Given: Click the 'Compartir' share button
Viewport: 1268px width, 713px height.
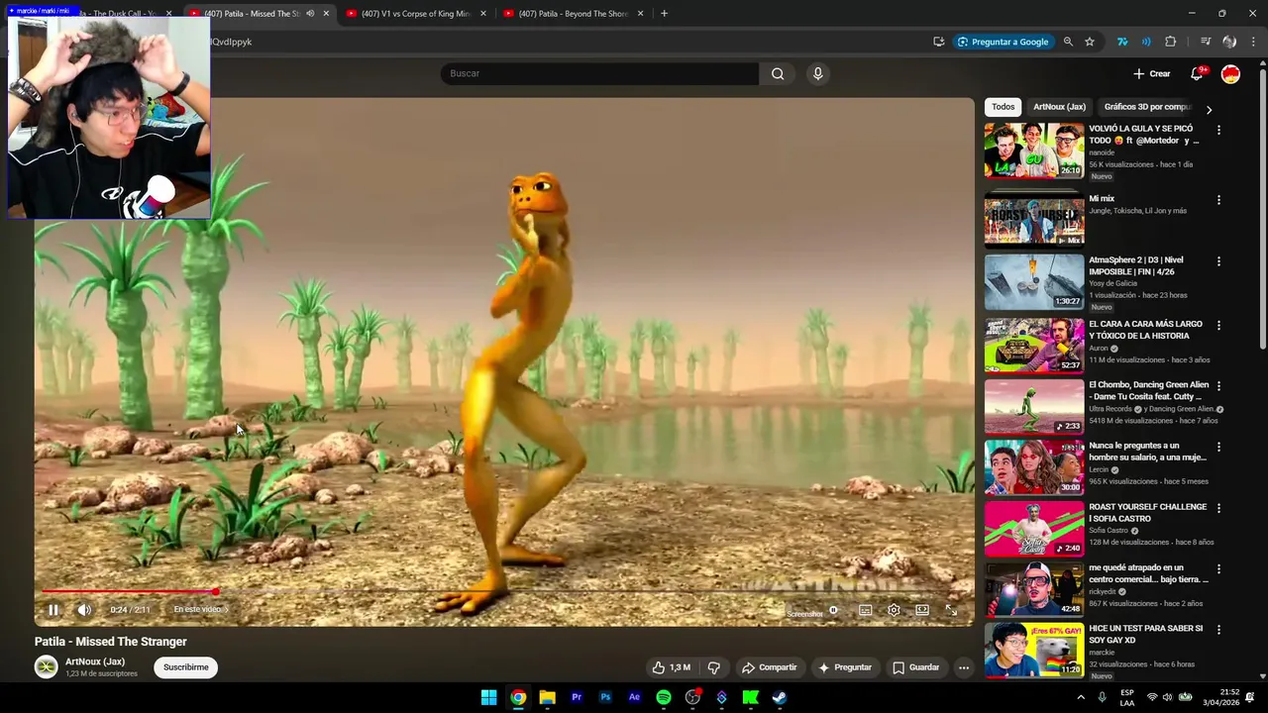Looking at the screenshot, I should point(770,667).
